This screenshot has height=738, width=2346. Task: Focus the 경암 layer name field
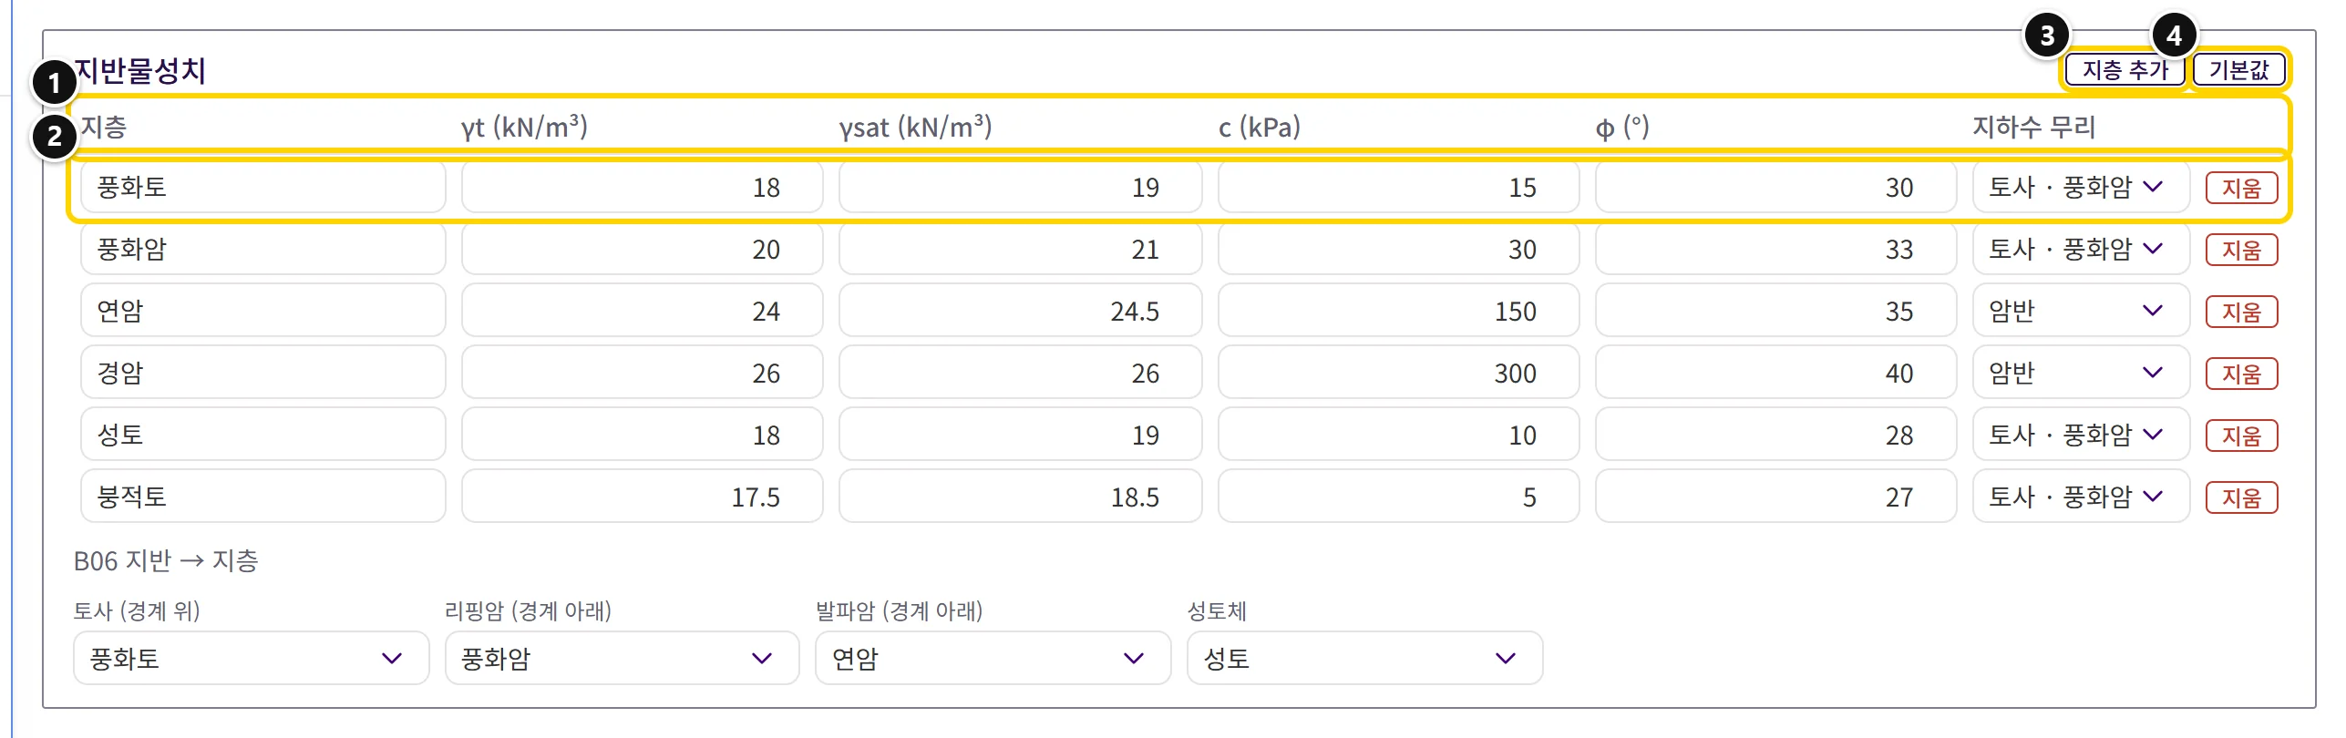(x=263, y=374)
